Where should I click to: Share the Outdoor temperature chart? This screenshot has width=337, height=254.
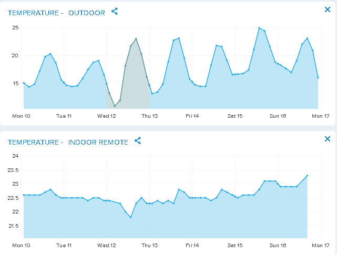pos(115,11)
